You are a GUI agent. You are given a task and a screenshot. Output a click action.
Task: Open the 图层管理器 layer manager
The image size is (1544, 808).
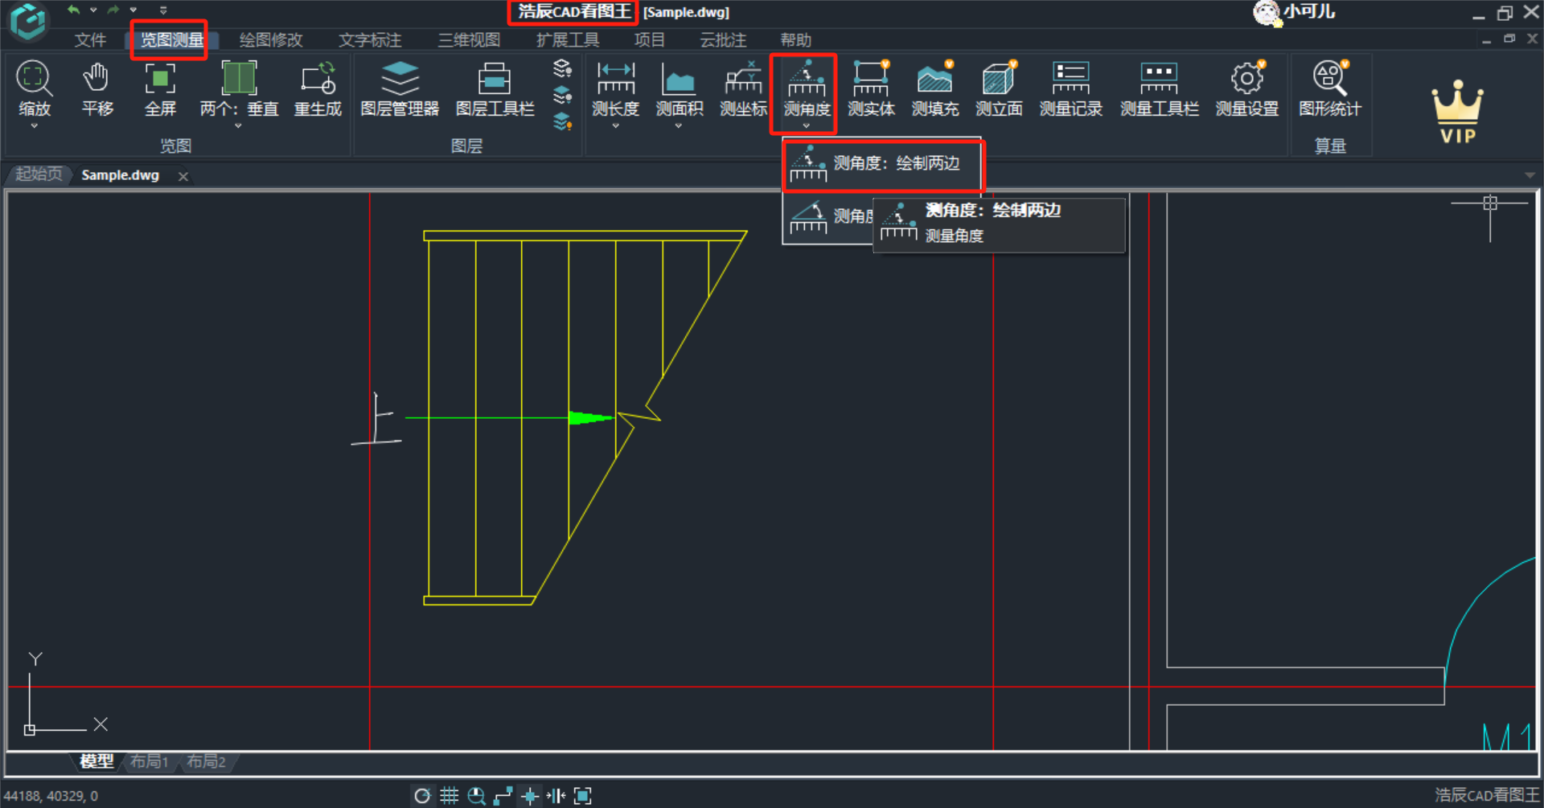(x=400, y=88)
